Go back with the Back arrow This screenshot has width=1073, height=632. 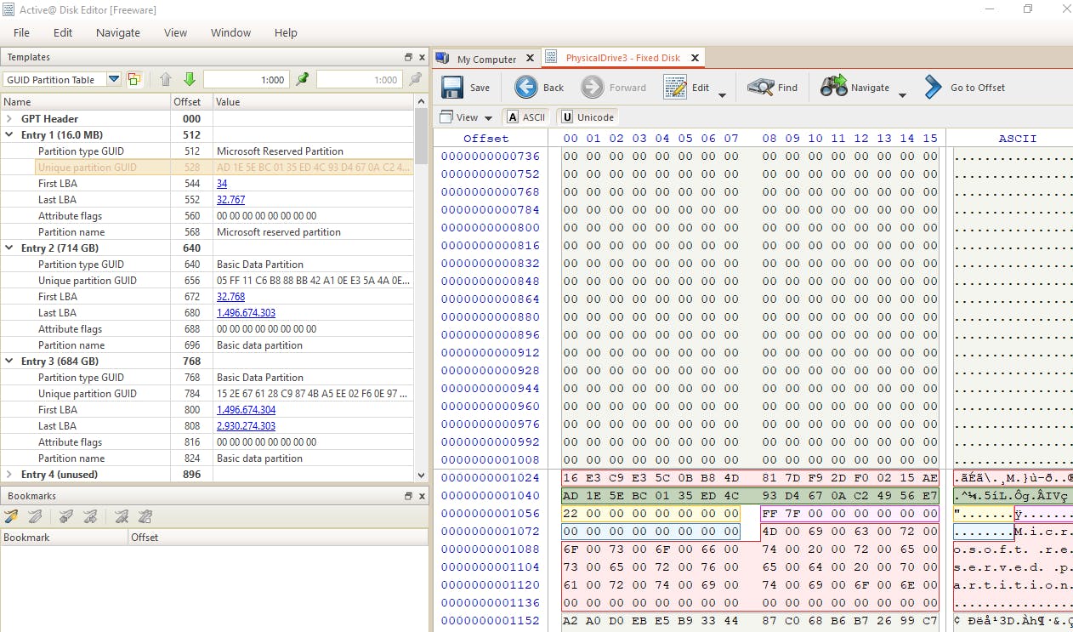coord(526,88)
